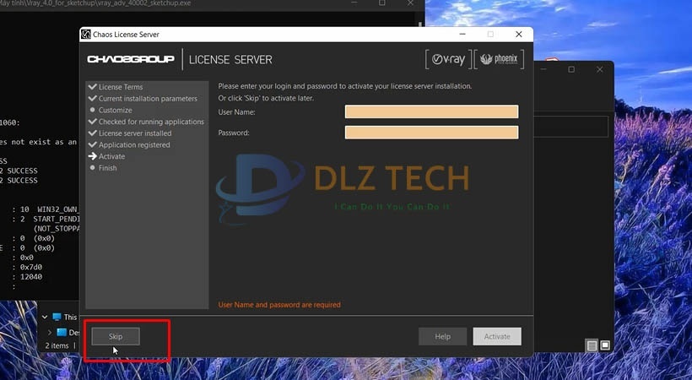Click the V-Ray logo in header
692x380 pixels.
click(448, 59)
